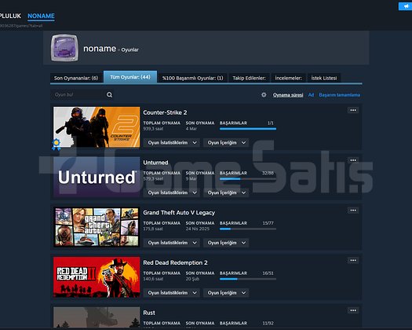Open the Counter-Strike 2 cover image

tap(97, 126)
